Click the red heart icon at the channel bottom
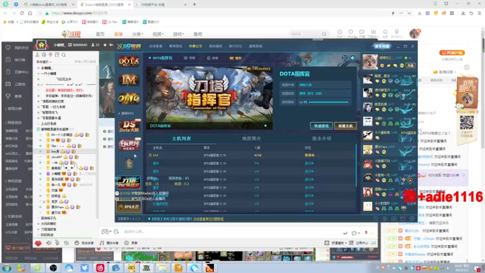The width and height of the screenshot is (485, 273). [38, 243]
